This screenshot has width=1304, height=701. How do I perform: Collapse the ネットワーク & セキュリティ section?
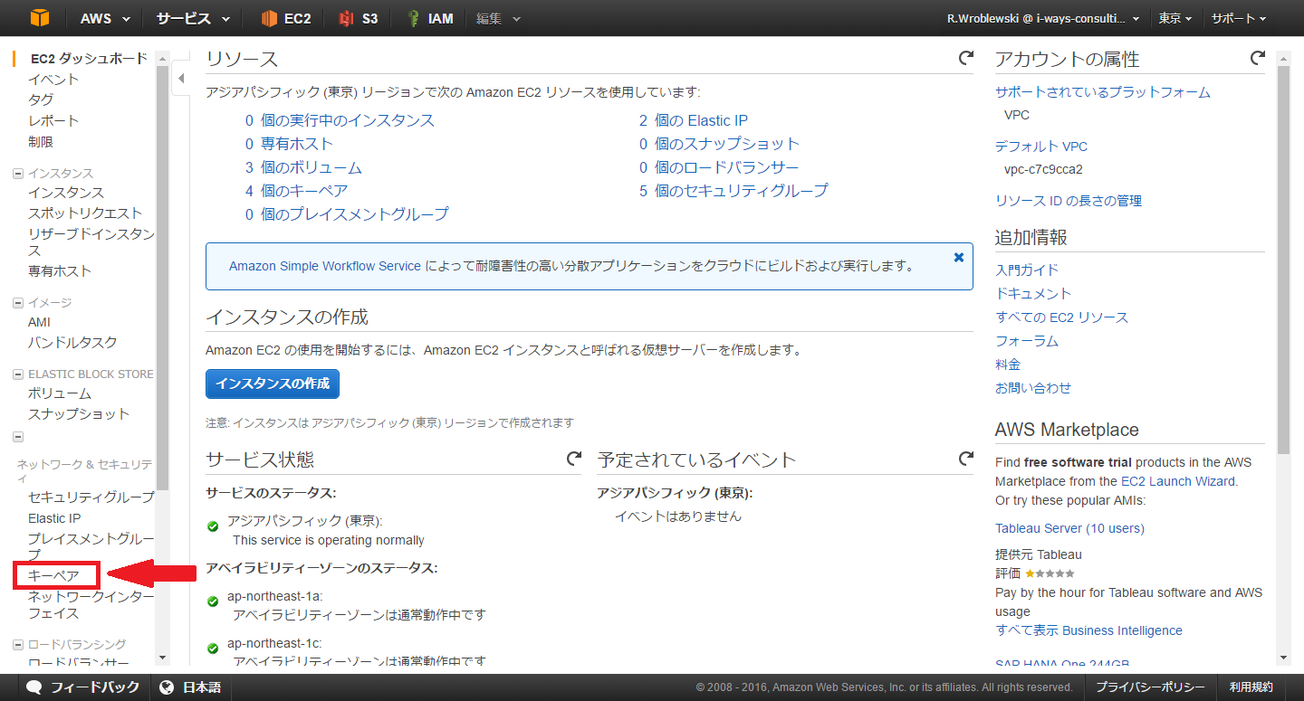[18, 437]
